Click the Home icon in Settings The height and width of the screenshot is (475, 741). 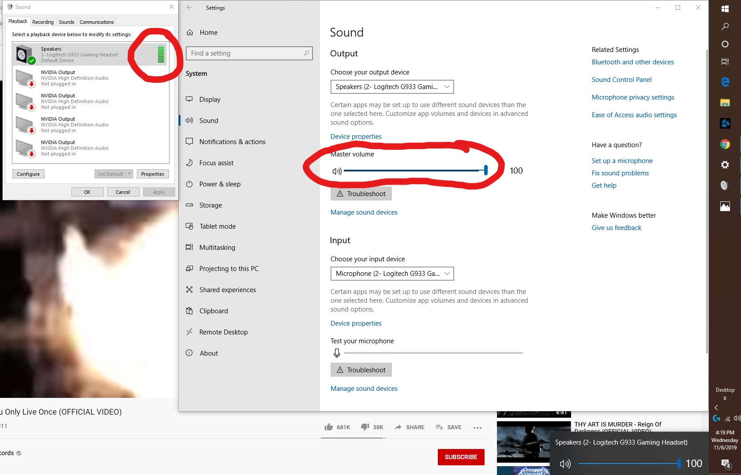click(x=190, y=33)
